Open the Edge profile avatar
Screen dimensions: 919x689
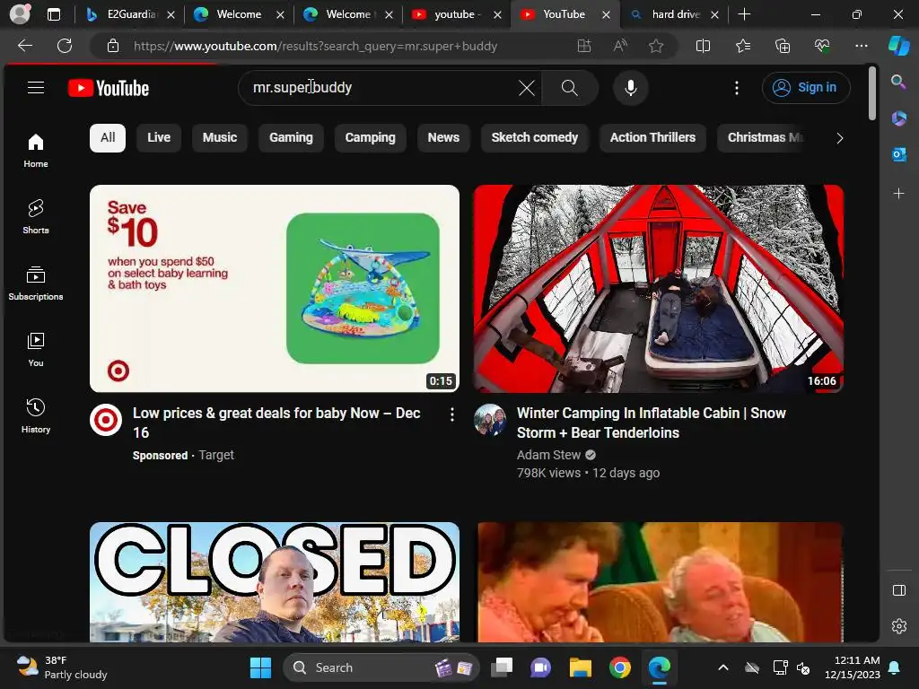click(20, 14)
